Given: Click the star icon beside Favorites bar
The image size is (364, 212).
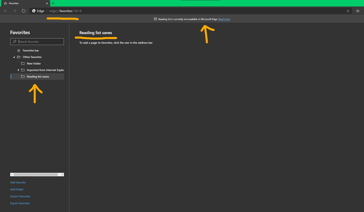Looking at the screenshot, I should click(19, 50).
